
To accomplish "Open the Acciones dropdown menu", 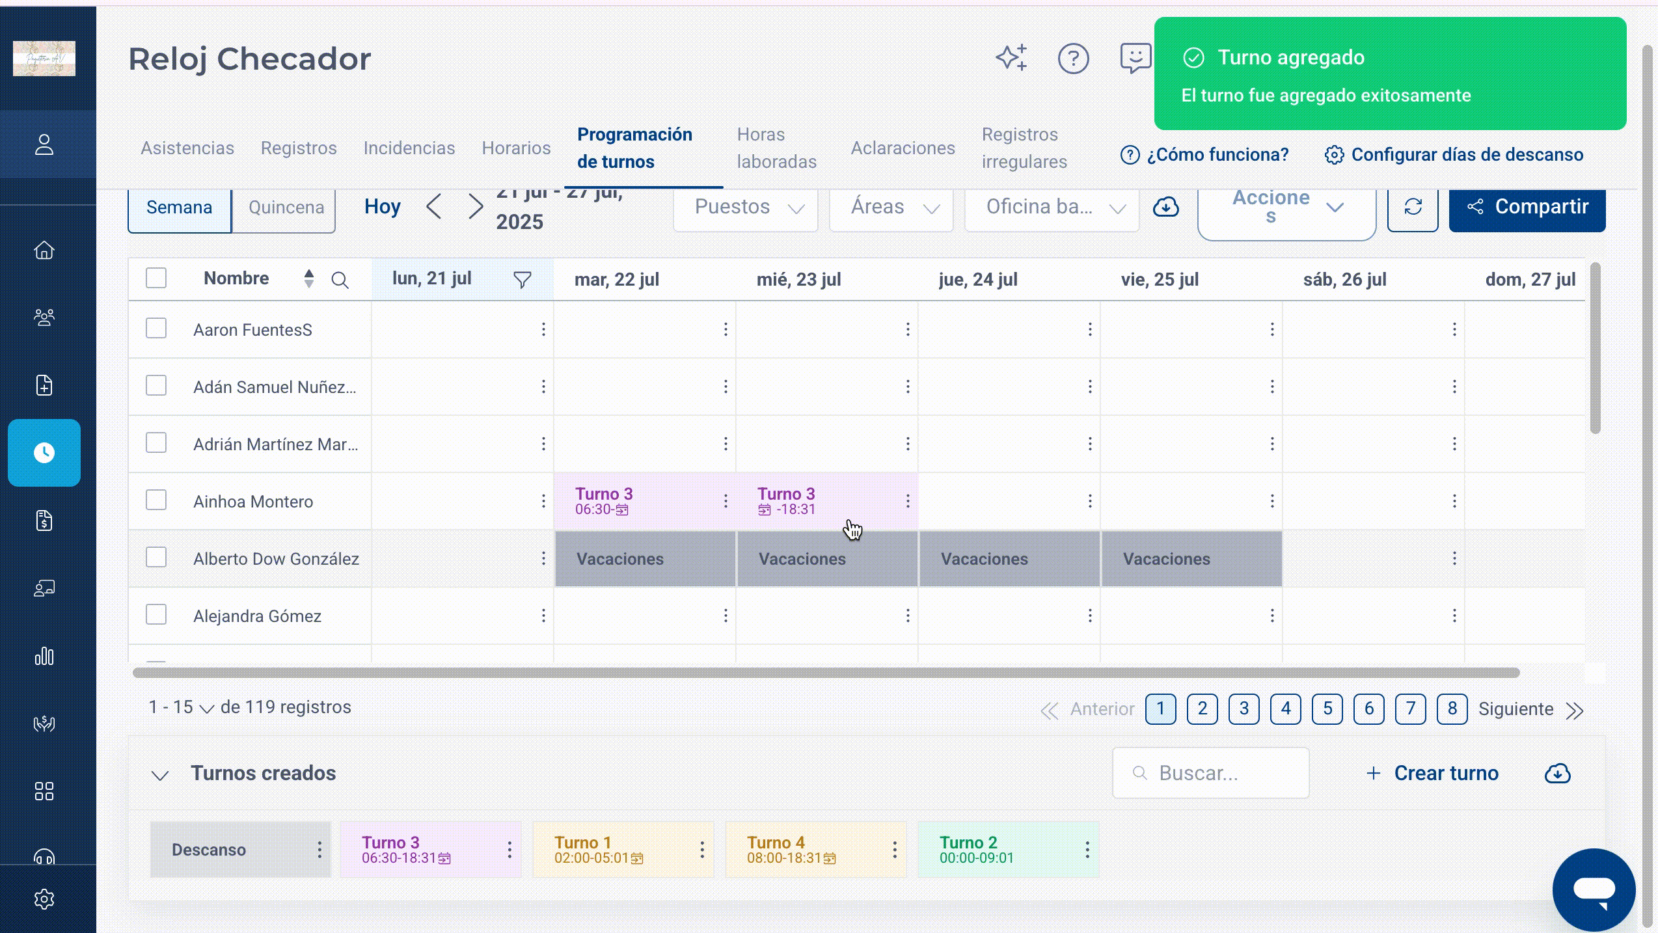I will click(x=1287, y=208).
